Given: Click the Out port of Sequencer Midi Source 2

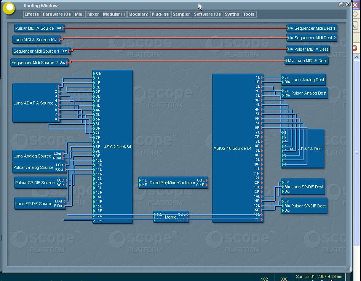Looking at the screenshot, I should pos(67,63).
